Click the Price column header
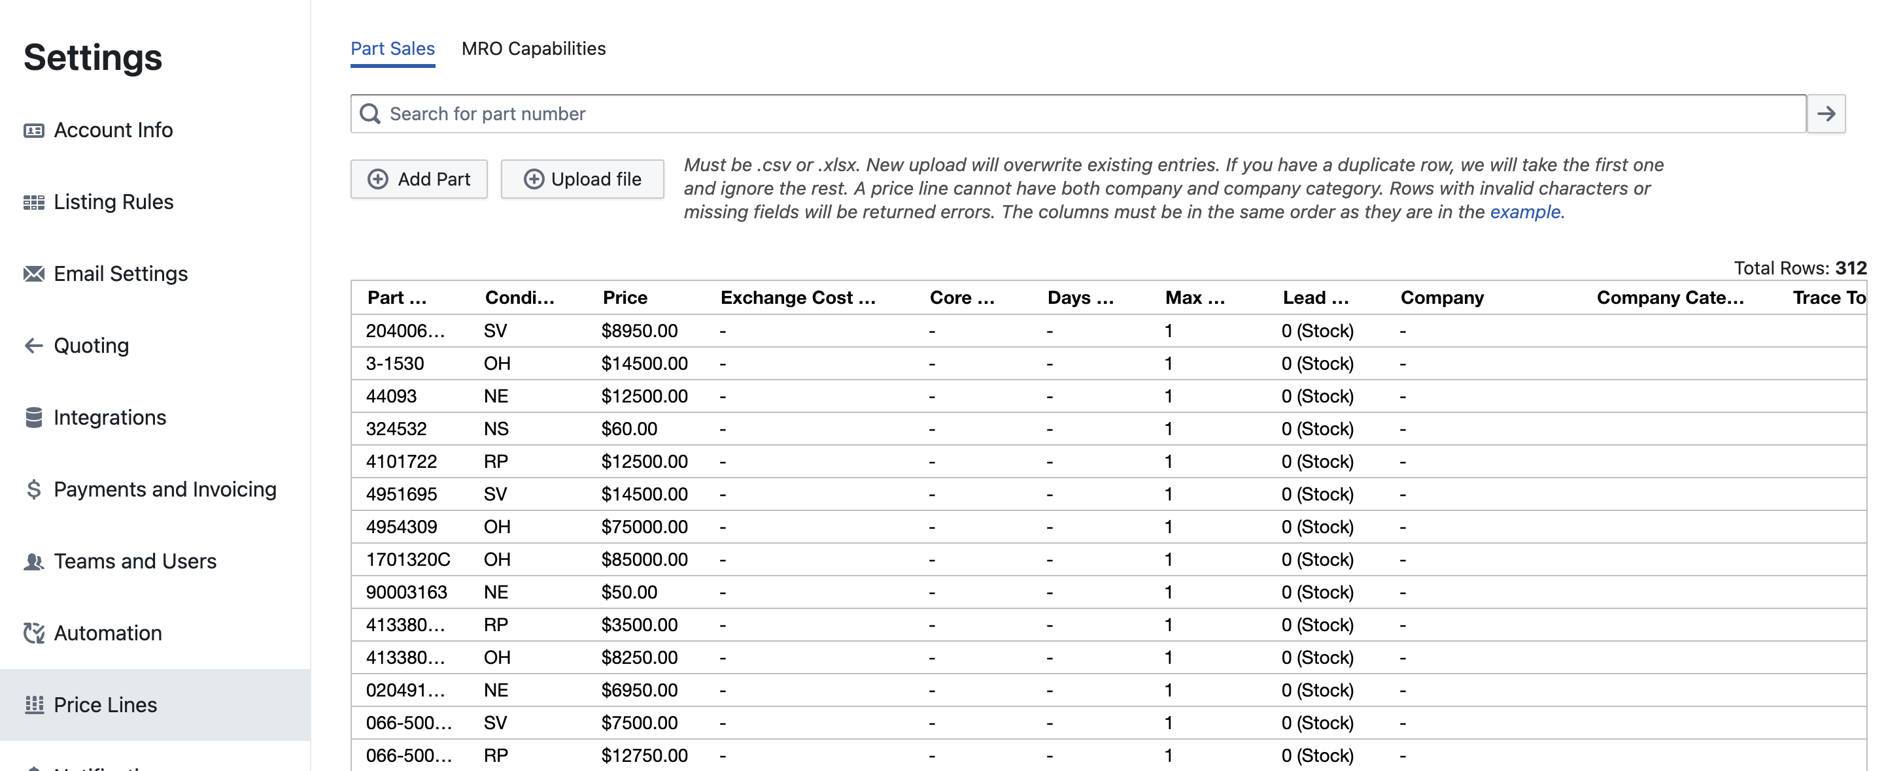This screenshot has width=1886, height=771. (625, 298)
